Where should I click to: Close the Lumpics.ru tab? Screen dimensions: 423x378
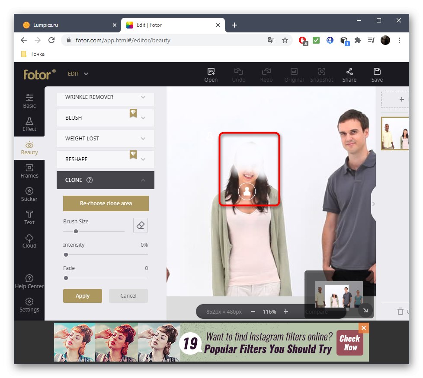(x=114, y=25)
